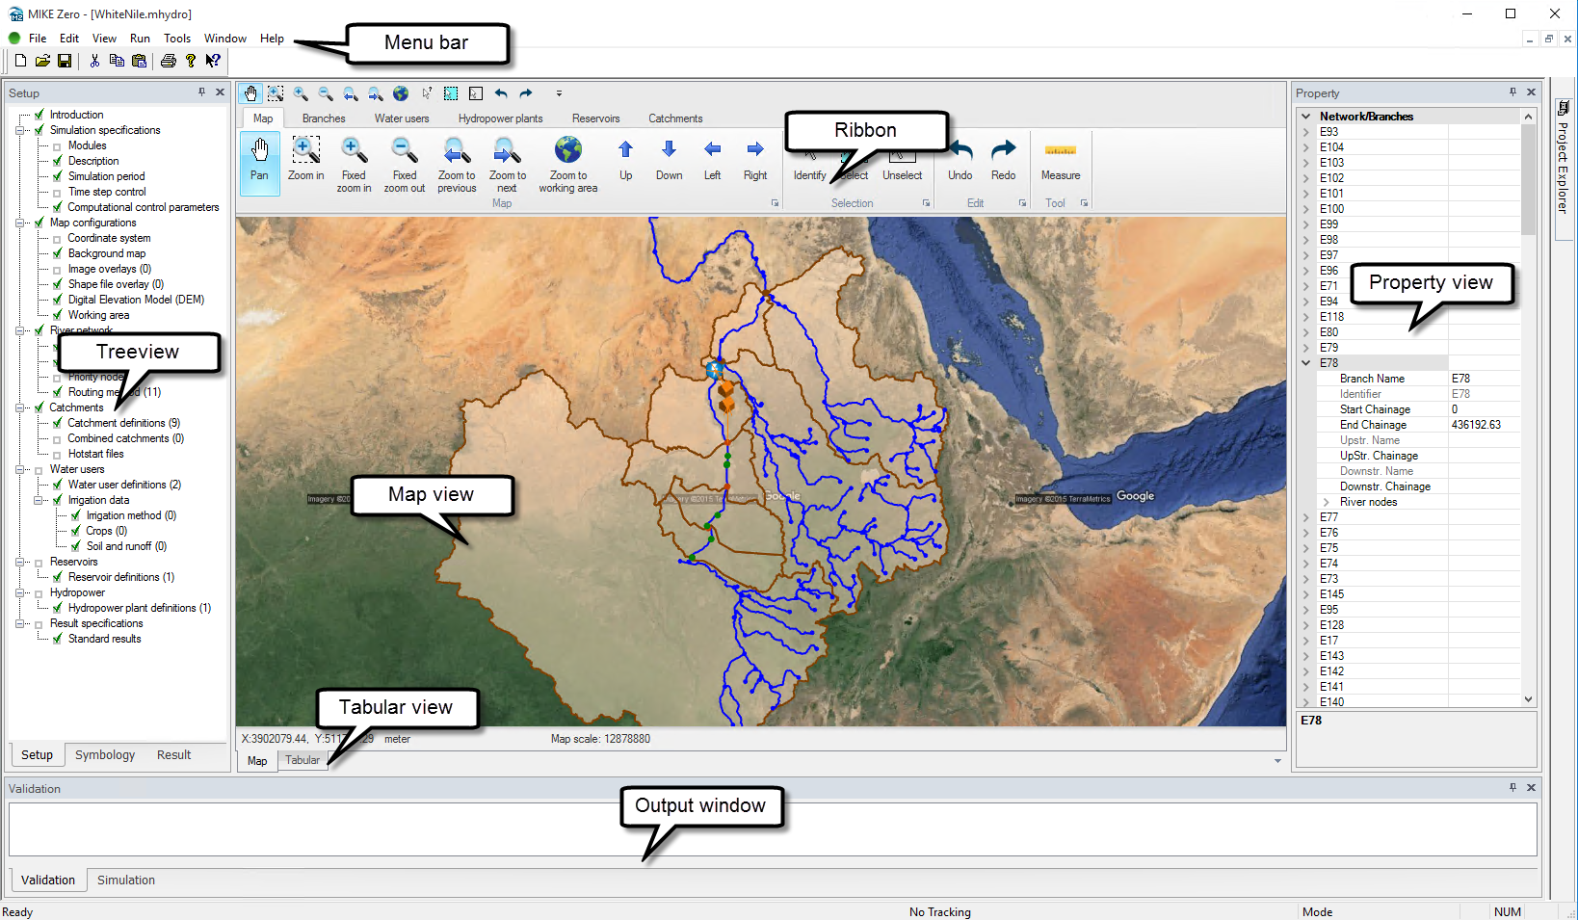The image size is (1578, 920).
Task: Click the End Chainage value field
Action: point(1484,425)
